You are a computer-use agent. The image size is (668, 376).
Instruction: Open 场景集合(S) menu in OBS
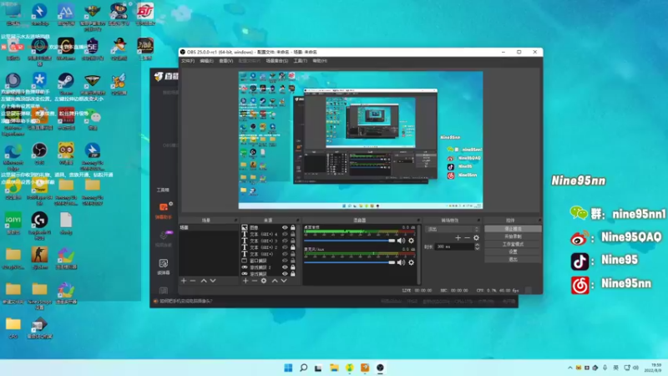277,61
